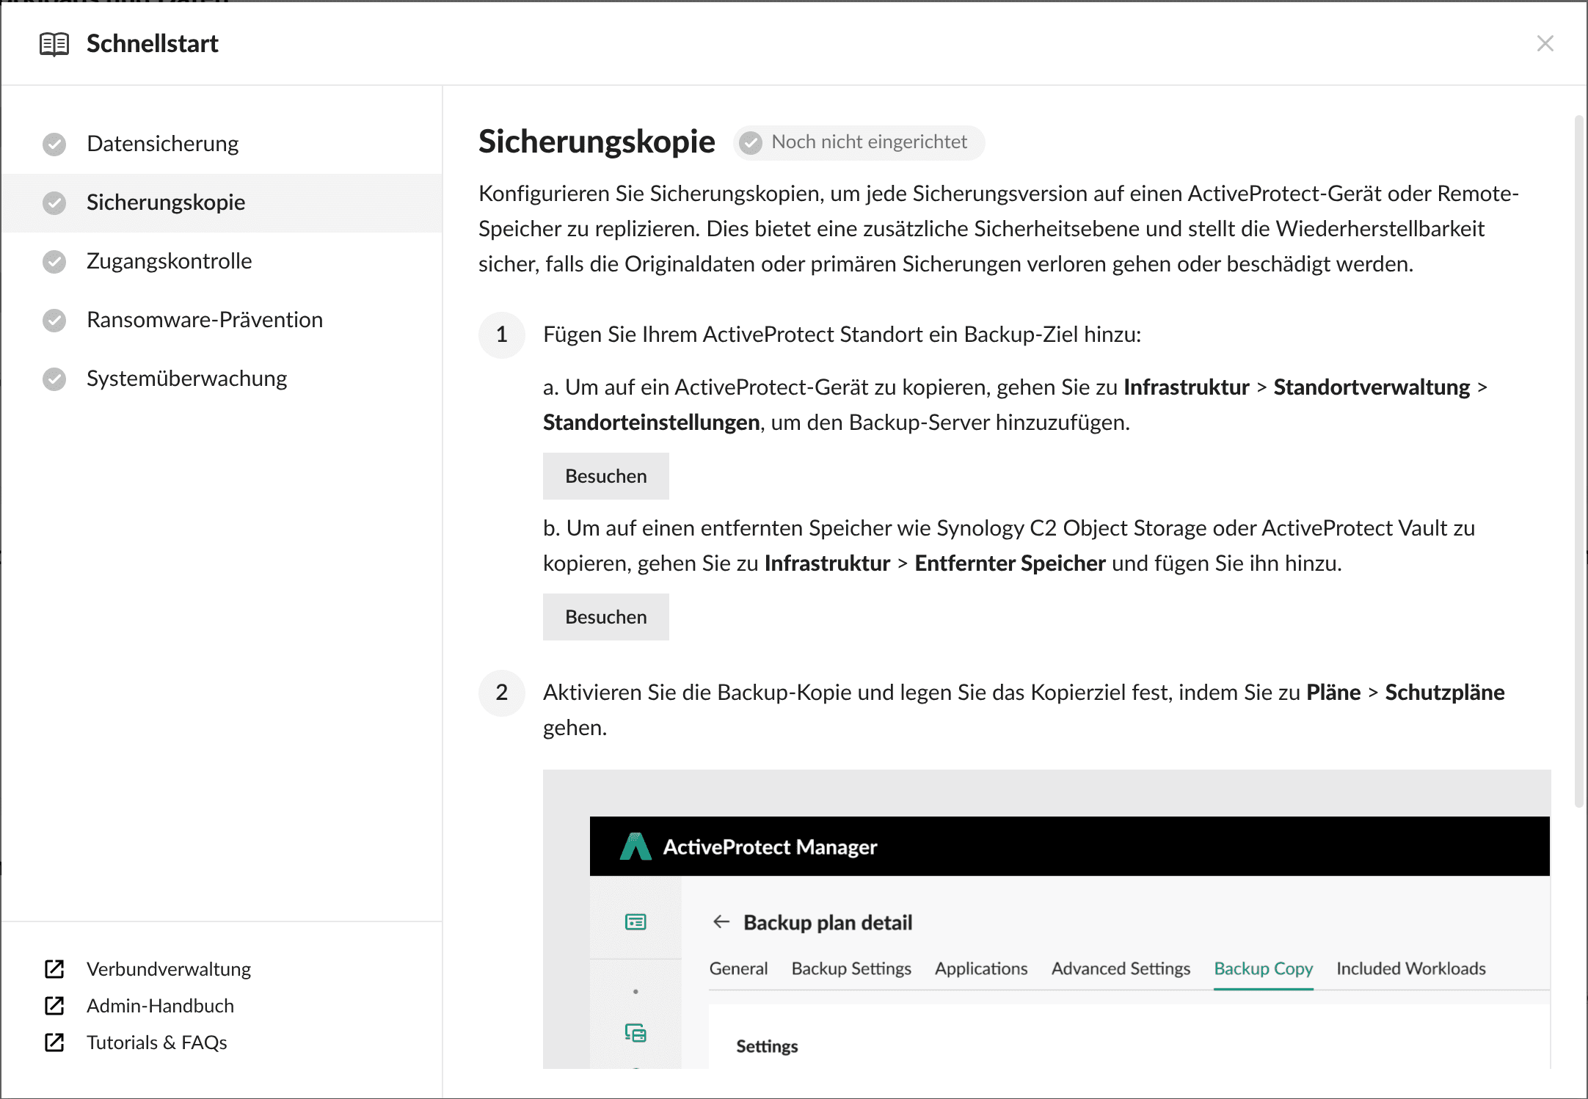Click external-link icon beside Tutorials & FAQs
Screen dimensions: 1588x1099
[54, 1043]
